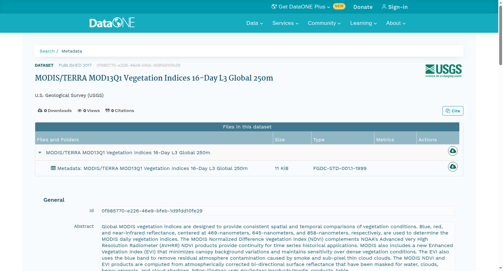Click the Files in this dataset banner
503x271 pixels.
[x=247, y=127]
